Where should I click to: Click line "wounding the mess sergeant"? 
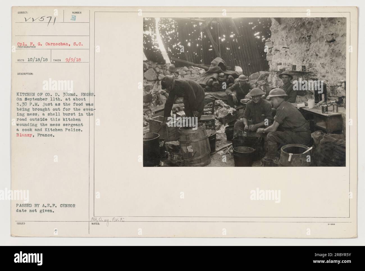pos(50,125)
